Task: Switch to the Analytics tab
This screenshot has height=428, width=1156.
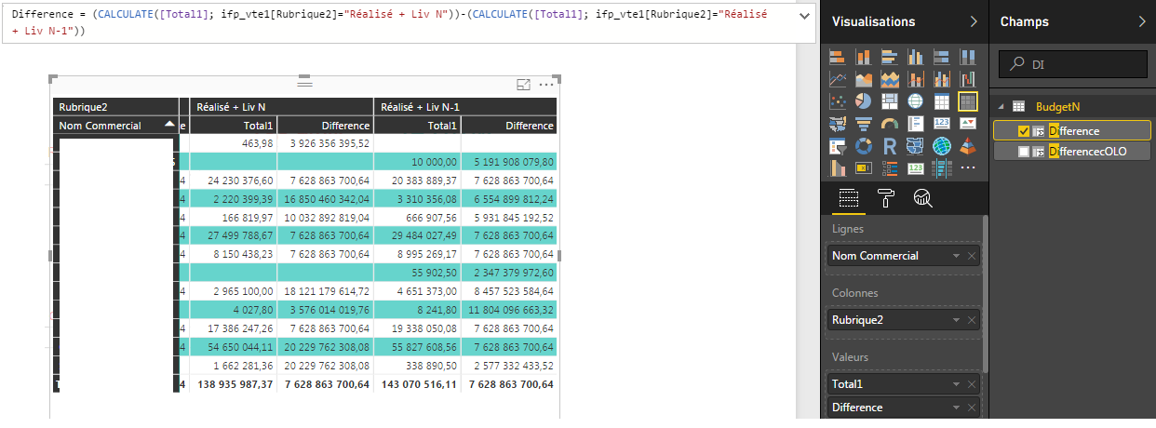Action: 922,197
